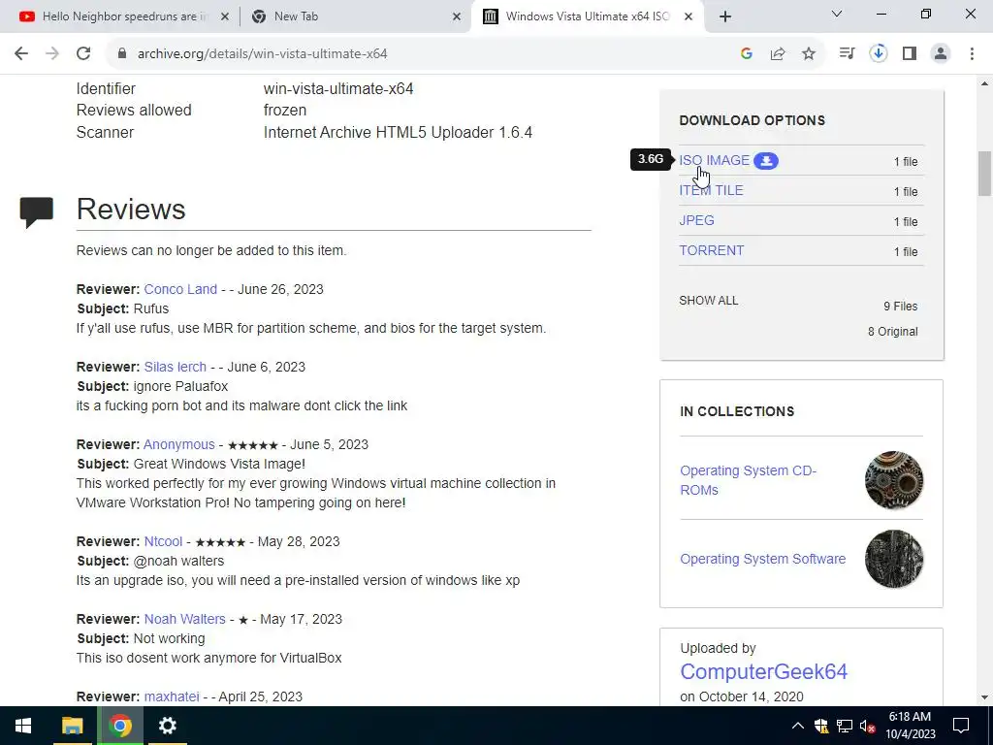
Task: Click 'Internet Archive HTML5 Uploader 1.6.4' text
Action: pyautogui.click(x=398, y=132)
